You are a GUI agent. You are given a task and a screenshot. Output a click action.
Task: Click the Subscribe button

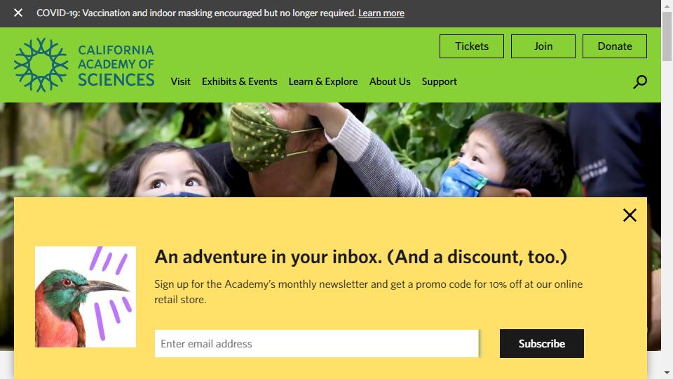[542, 343]
